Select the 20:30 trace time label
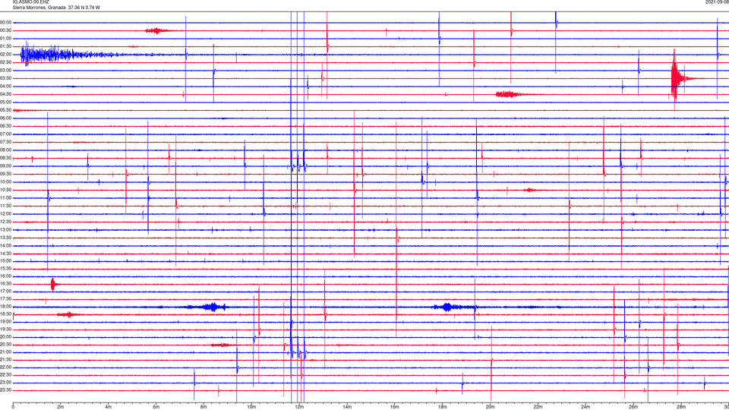Screen dimensions: 729x410 pyautogui.click(x=6, y=345)
